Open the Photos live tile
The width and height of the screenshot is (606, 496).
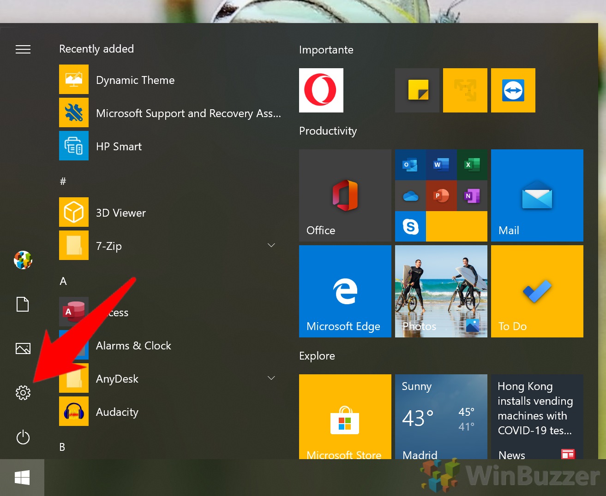point(441,291)
